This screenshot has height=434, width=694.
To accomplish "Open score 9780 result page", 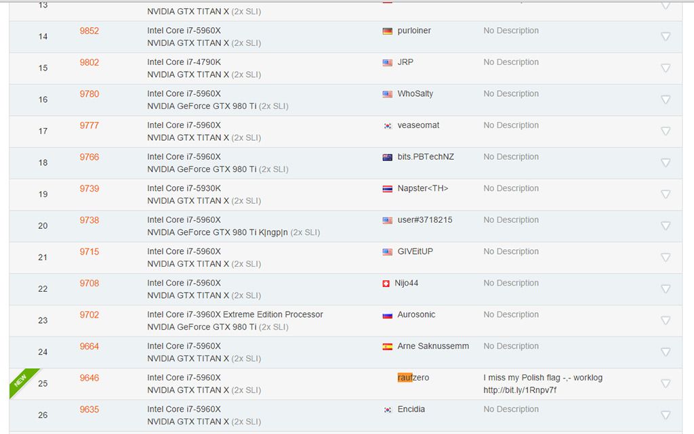I will click(89, 93).
